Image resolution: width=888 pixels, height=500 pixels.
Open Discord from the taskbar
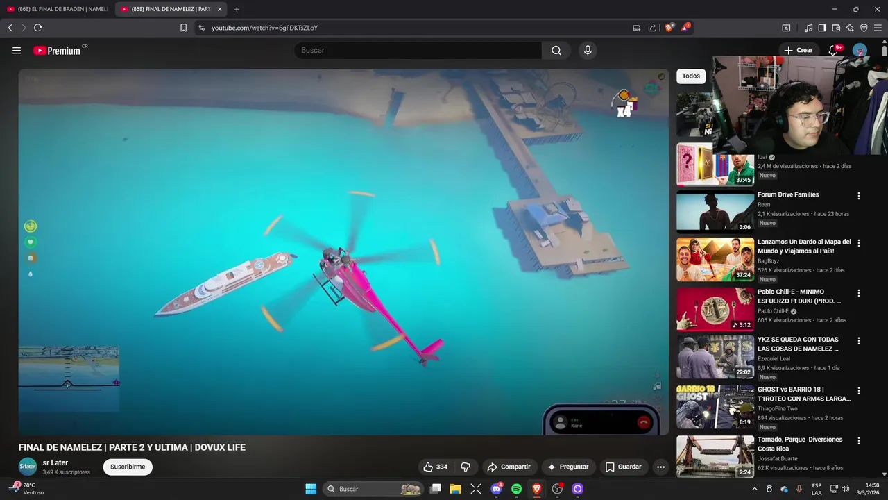point(496,489)
